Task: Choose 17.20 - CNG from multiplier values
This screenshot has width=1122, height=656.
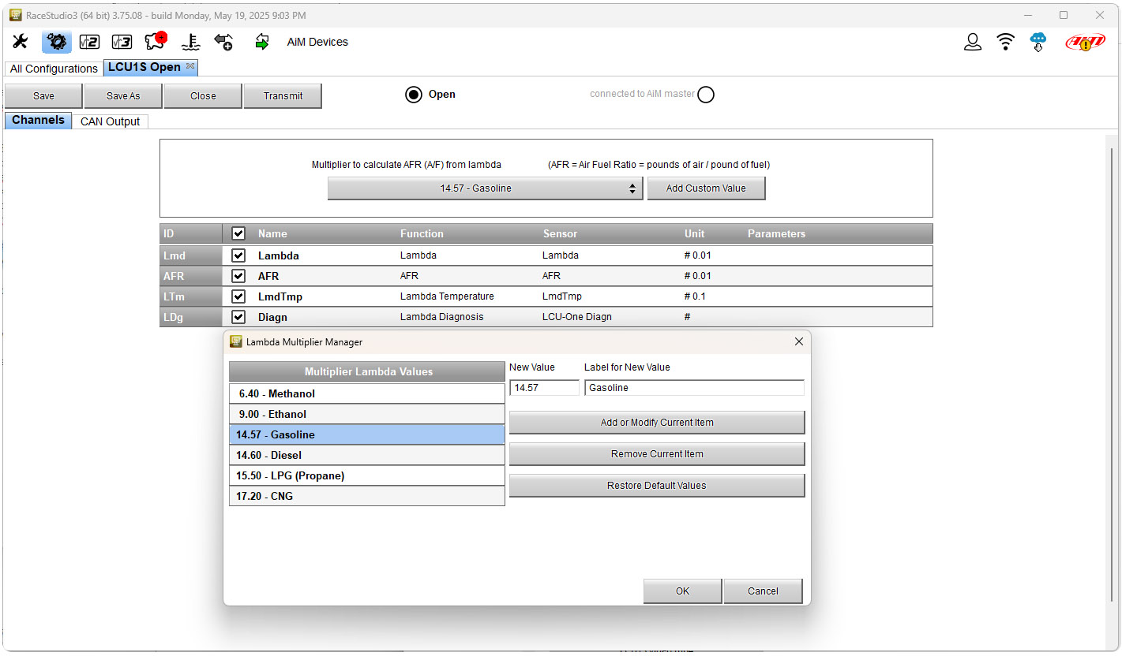Action: (366, 496)
